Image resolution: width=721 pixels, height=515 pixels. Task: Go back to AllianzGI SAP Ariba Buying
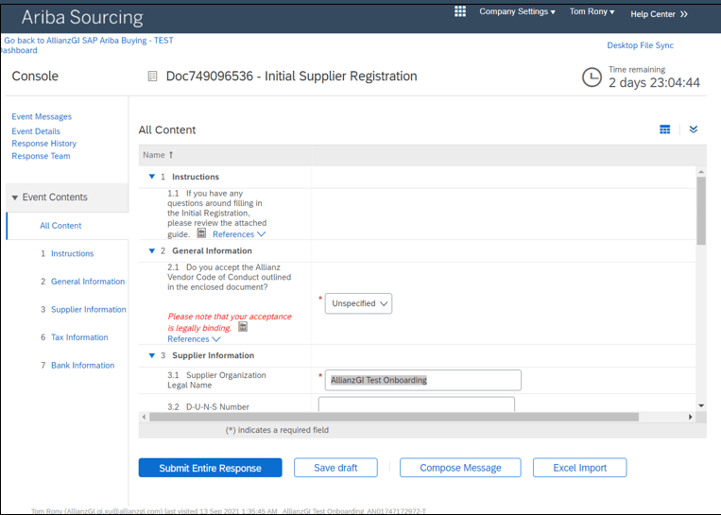point(87,45)
